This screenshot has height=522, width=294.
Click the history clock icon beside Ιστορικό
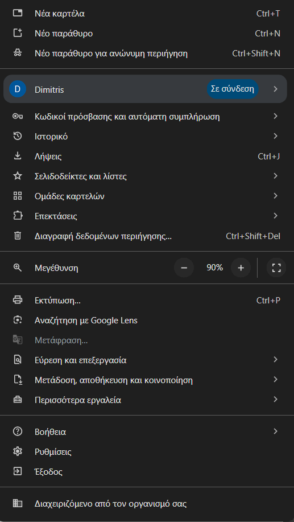pyautogui.click(x=17, y=136)
